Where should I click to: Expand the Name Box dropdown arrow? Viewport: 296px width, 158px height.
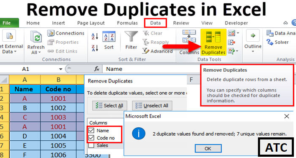[60, 69]
